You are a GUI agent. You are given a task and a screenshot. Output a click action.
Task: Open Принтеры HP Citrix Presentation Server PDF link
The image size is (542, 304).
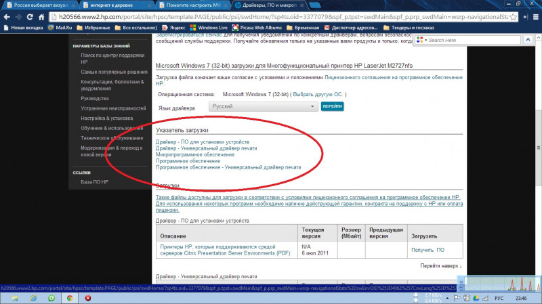[x=225, y=250]
